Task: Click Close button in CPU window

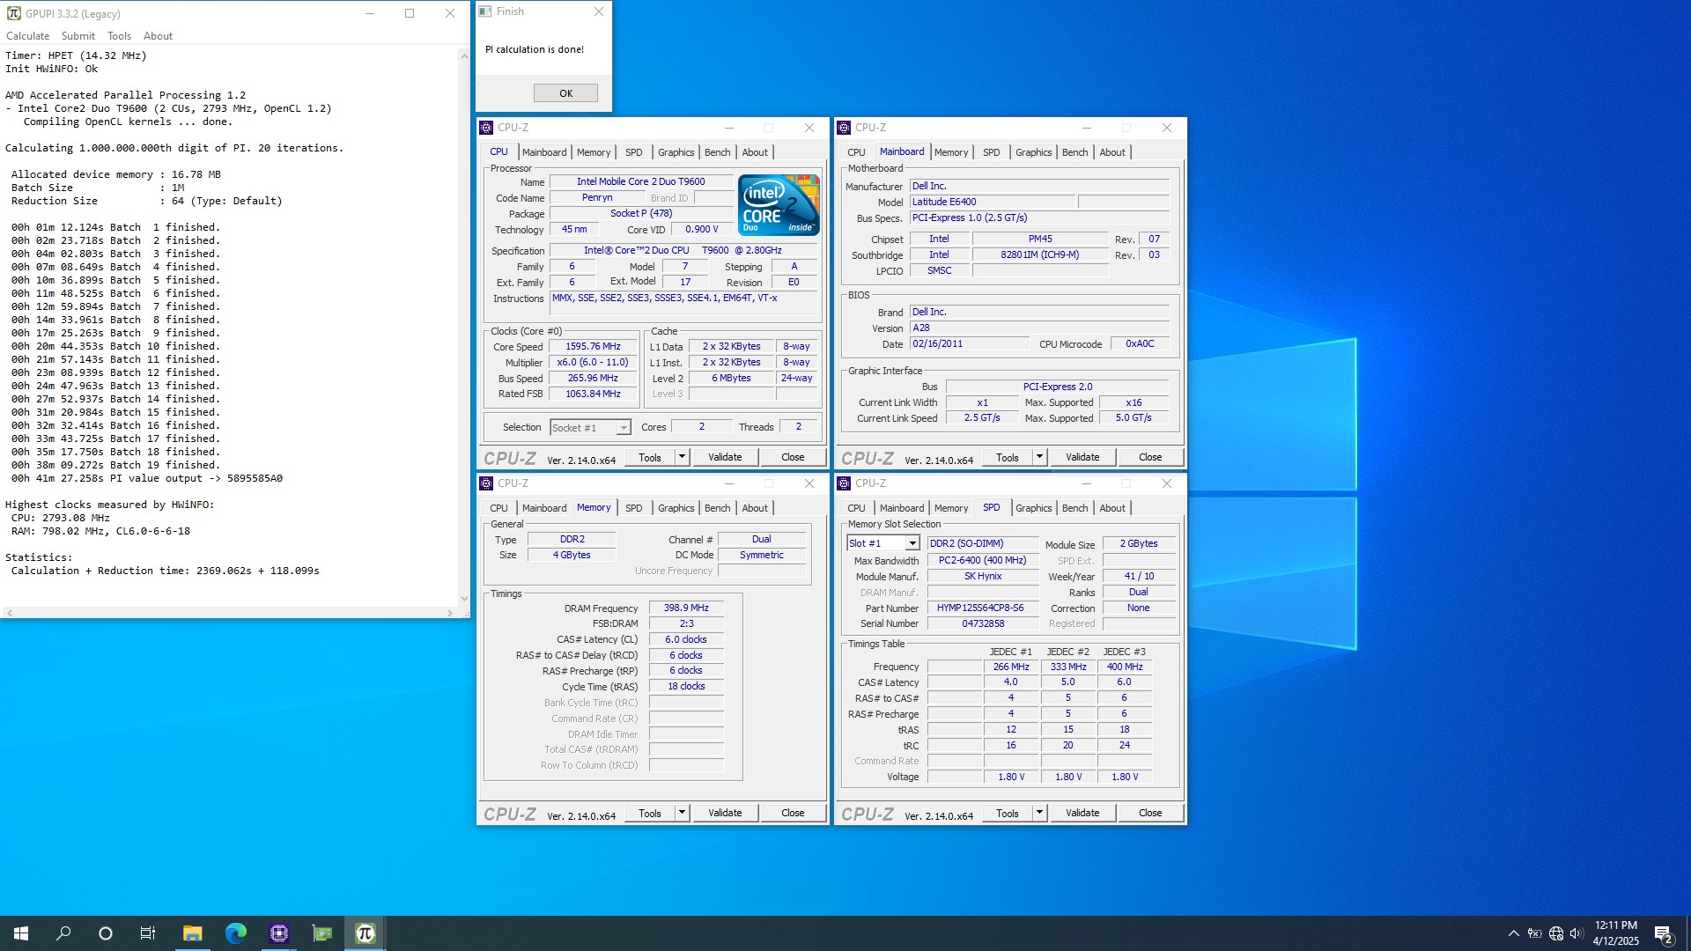Action: [793, 457]
